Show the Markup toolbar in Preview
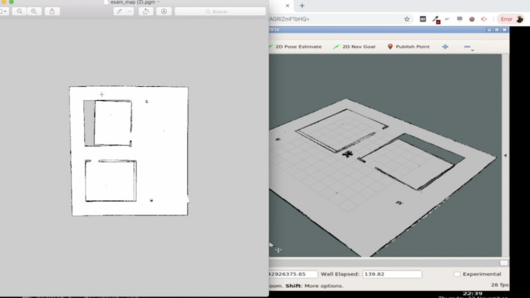 [x=164, y=11]
